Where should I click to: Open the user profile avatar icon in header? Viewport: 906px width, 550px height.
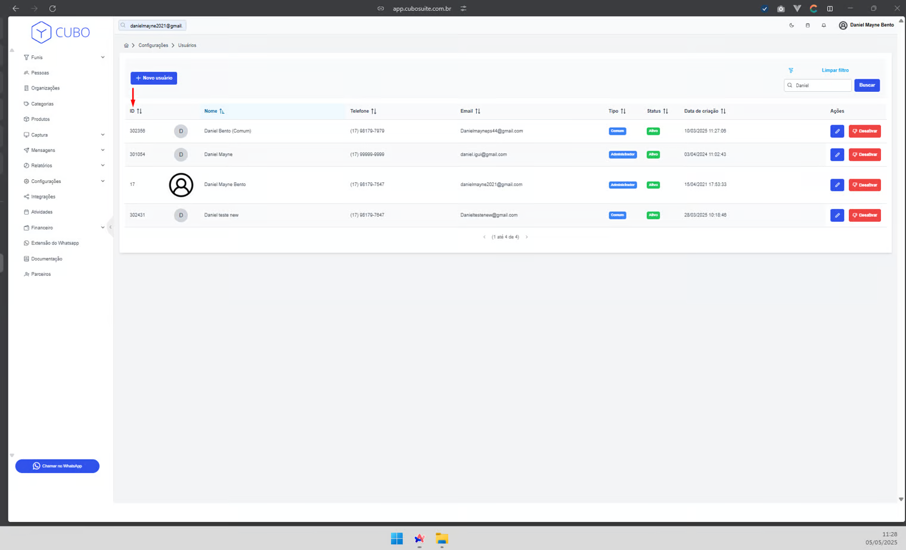[x=843, y=26]
